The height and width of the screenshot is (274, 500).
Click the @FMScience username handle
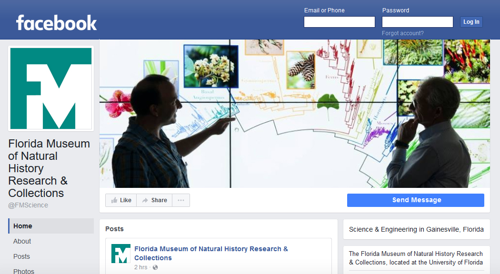[x=28, y=205]
